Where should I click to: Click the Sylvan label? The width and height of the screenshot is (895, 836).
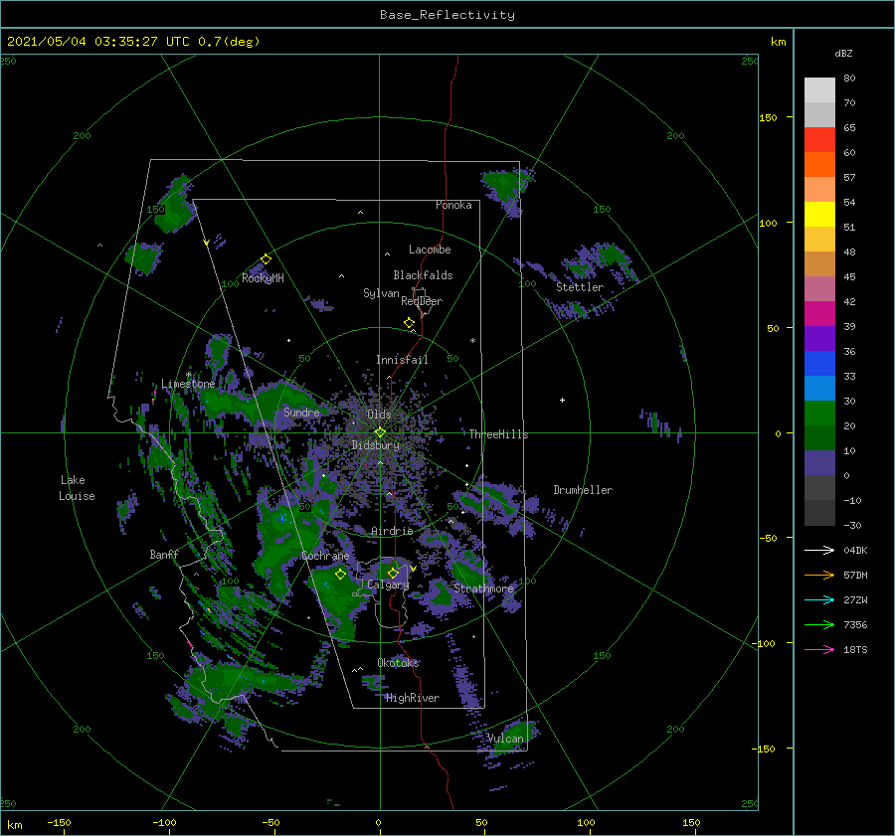381,293
